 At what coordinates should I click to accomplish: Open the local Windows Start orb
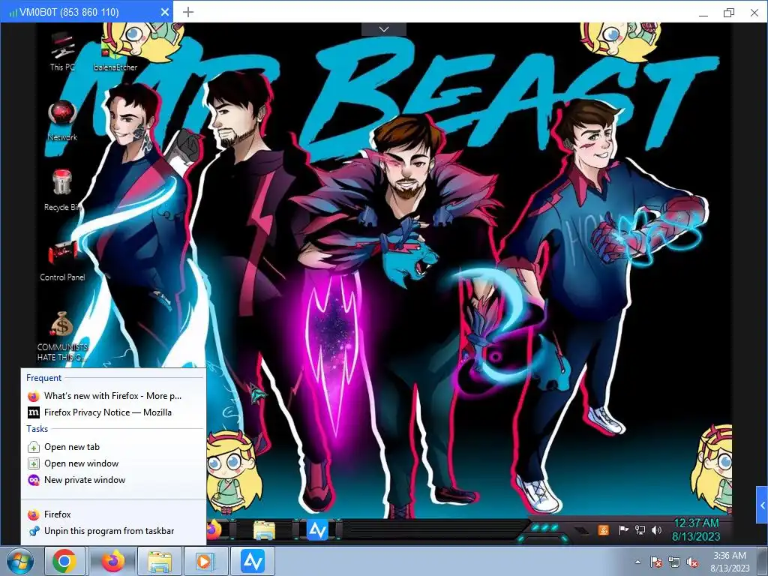(20, 561)
